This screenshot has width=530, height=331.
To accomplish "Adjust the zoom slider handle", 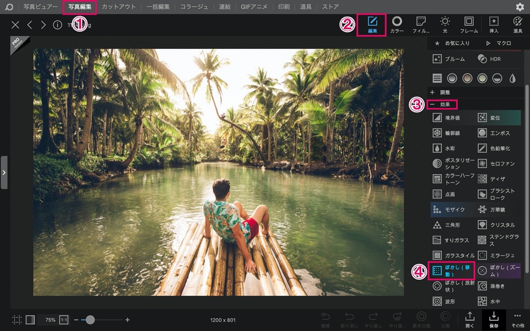I will tap(90, 320).
